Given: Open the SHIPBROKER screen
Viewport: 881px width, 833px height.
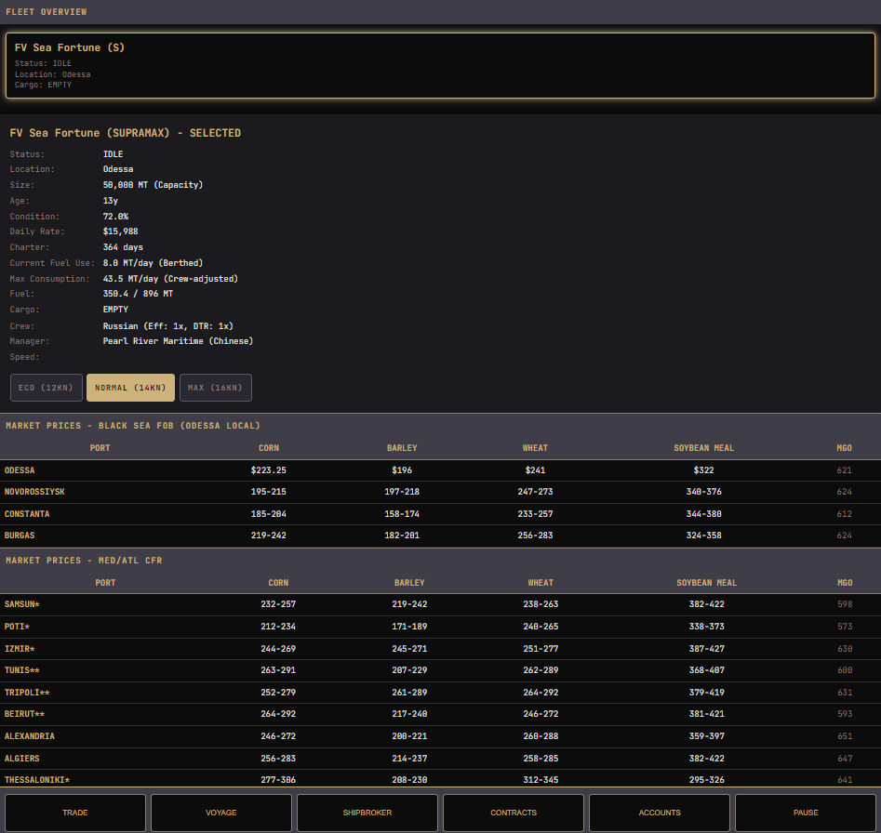Looking at the screenshot, I should coord(367,813).
